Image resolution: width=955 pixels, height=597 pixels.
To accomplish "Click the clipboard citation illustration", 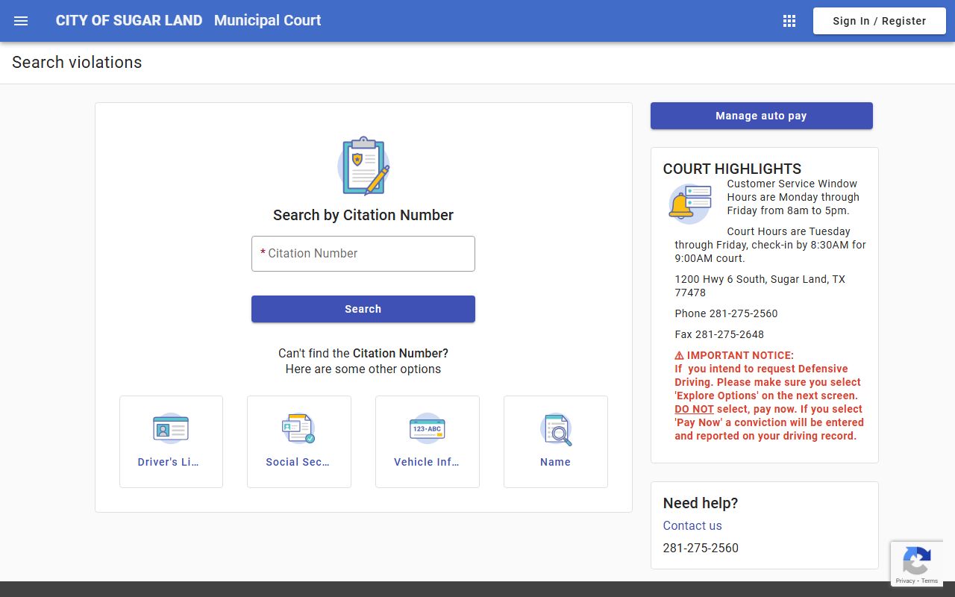I will pos(363,166).
